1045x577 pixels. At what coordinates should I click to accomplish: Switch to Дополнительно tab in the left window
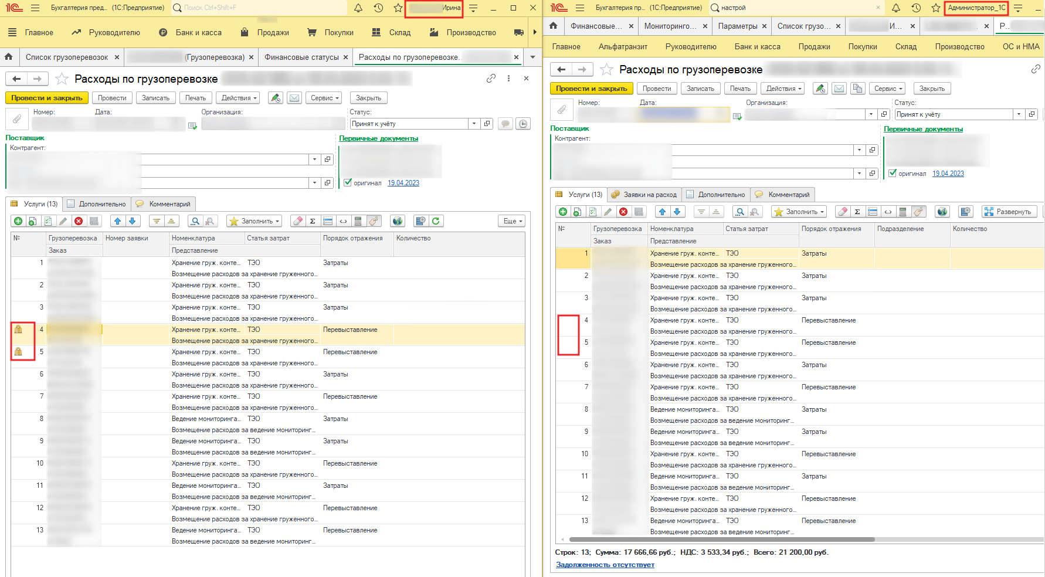click(97, 204)
